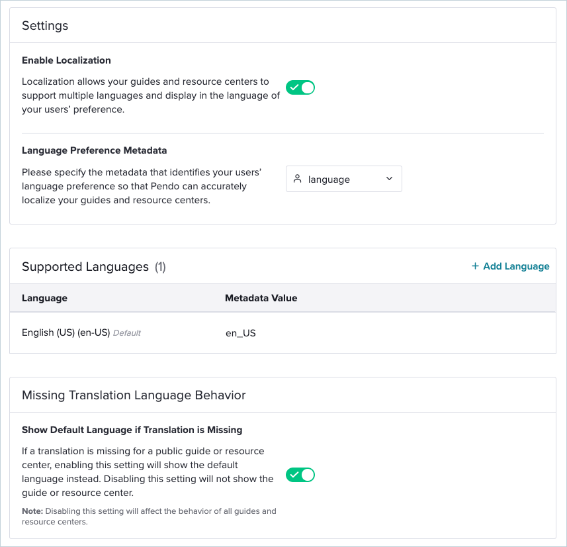Click the Language column header
Image resolution: width=567 pixels, height=547 pixels.
click(x=44, y=298)
